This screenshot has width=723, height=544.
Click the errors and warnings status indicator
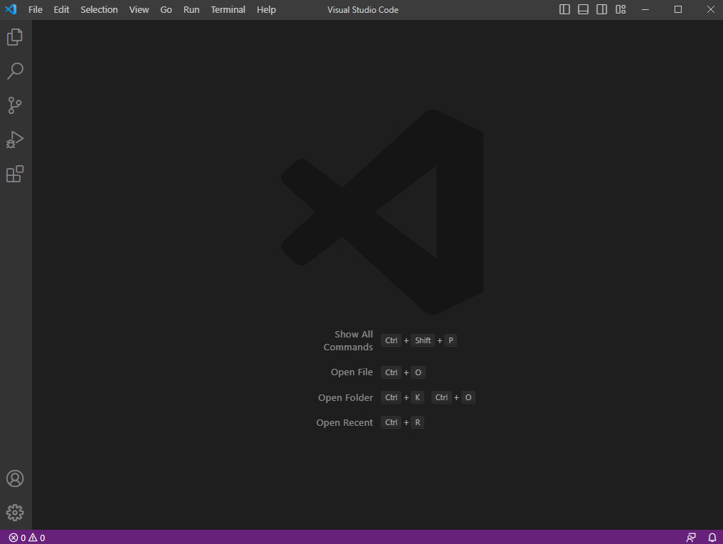tap(27, 538)
